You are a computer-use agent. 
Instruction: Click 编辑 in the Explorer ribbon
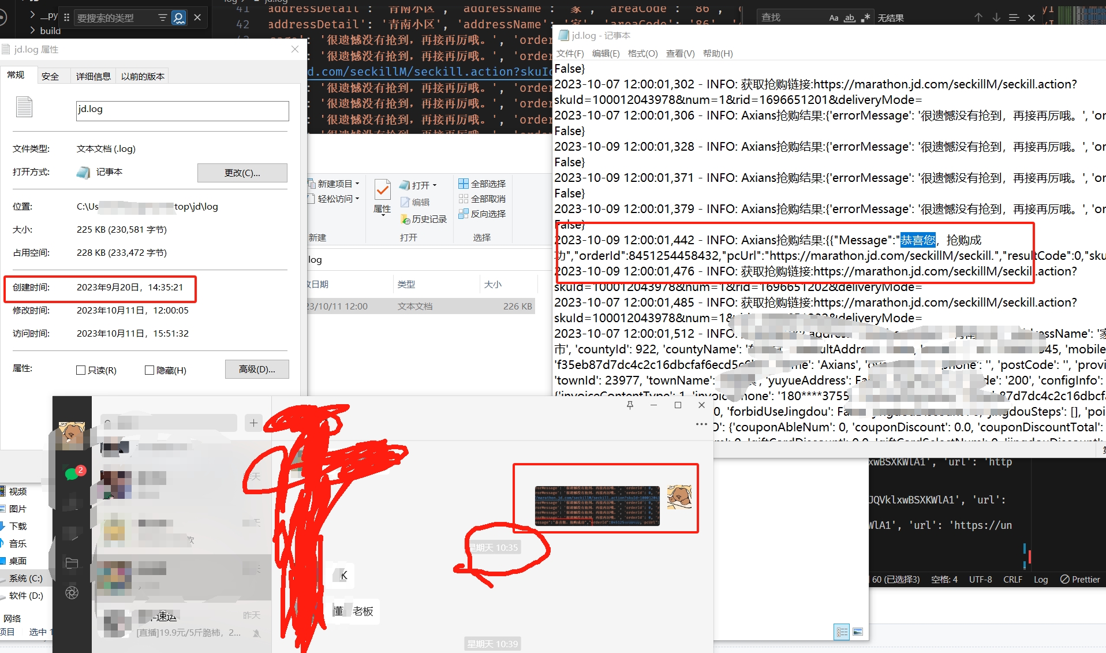415,202
